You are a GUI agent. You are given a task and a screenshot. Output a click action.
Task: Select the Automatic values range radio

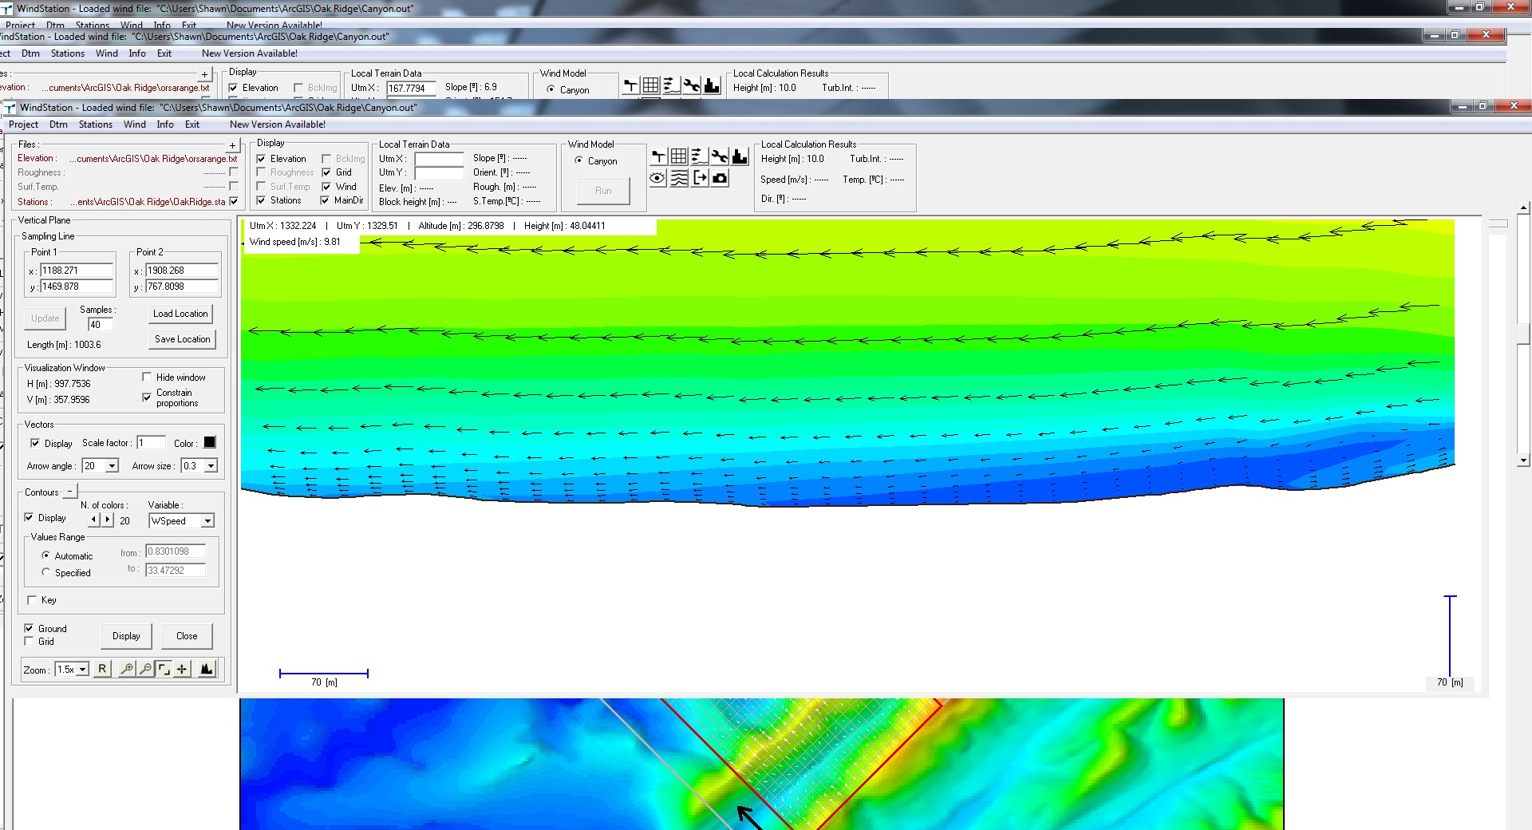pyautogui.click(x=45, y=555)
